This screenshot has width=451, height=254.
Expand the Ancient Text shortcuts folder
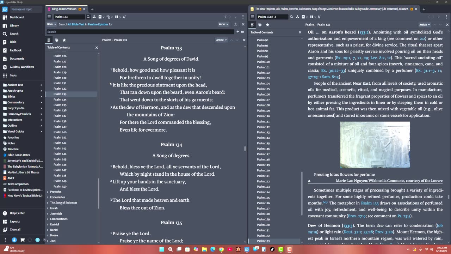tap(22, 85)
